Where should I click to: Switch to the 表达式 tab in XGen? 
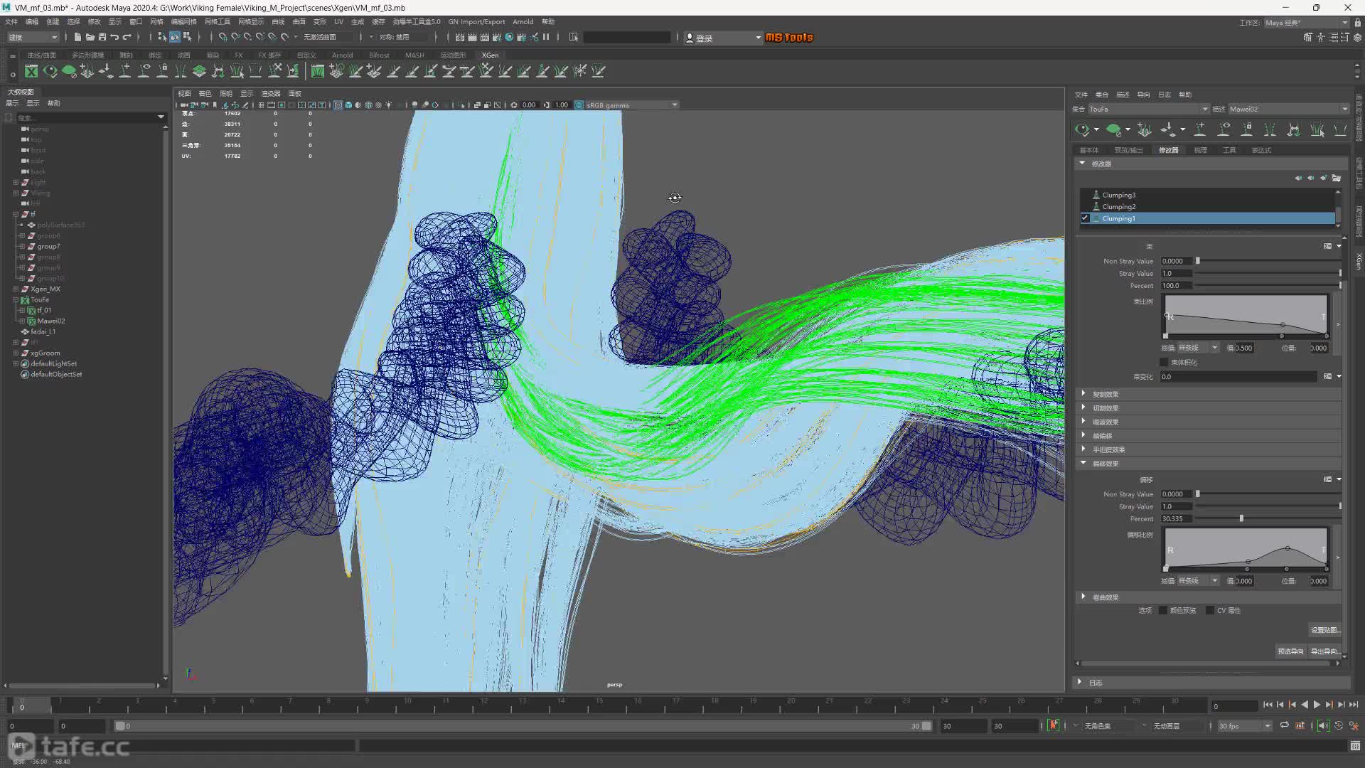(1261, 150)
